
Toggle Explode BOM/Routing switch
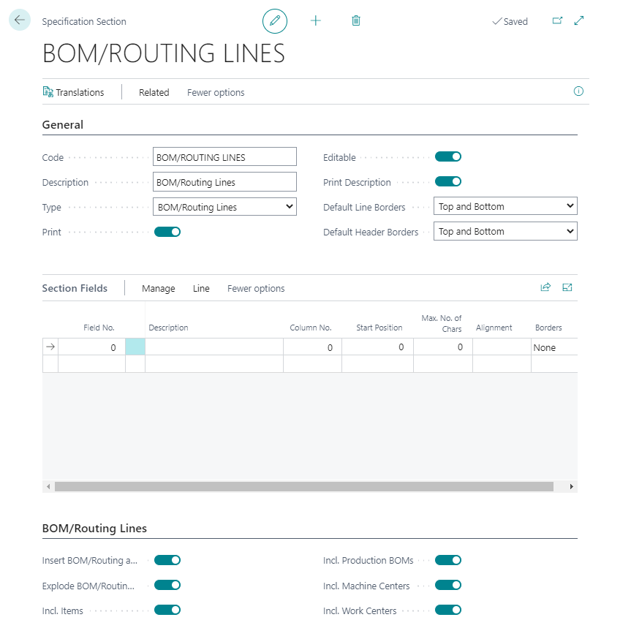(x=167, y=585)
